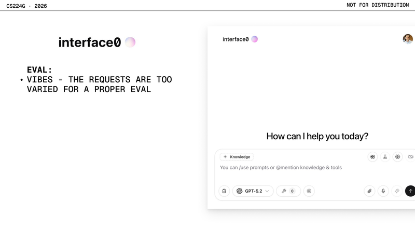Screen dimensions: 415x233
Task: Click the 'How can I help you today?' heading
Action: [317, 136]
